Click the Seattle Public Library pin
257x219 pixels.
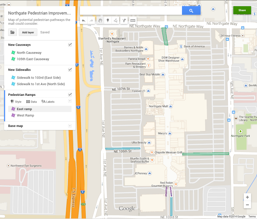point(236,118)
